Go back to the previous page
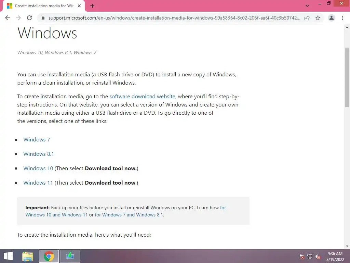Viewport: 350px width, 263px height. (x=8, y=18)
